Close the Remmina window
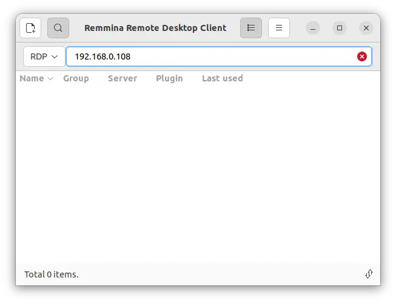 pyautogui.click(x=366, y=28)
